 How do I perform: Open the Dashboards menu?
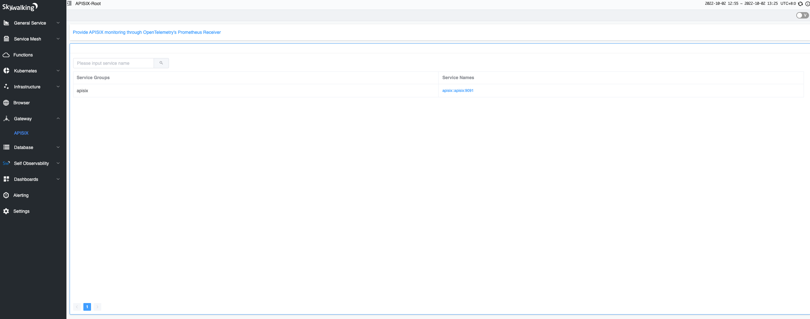(33, 179)
